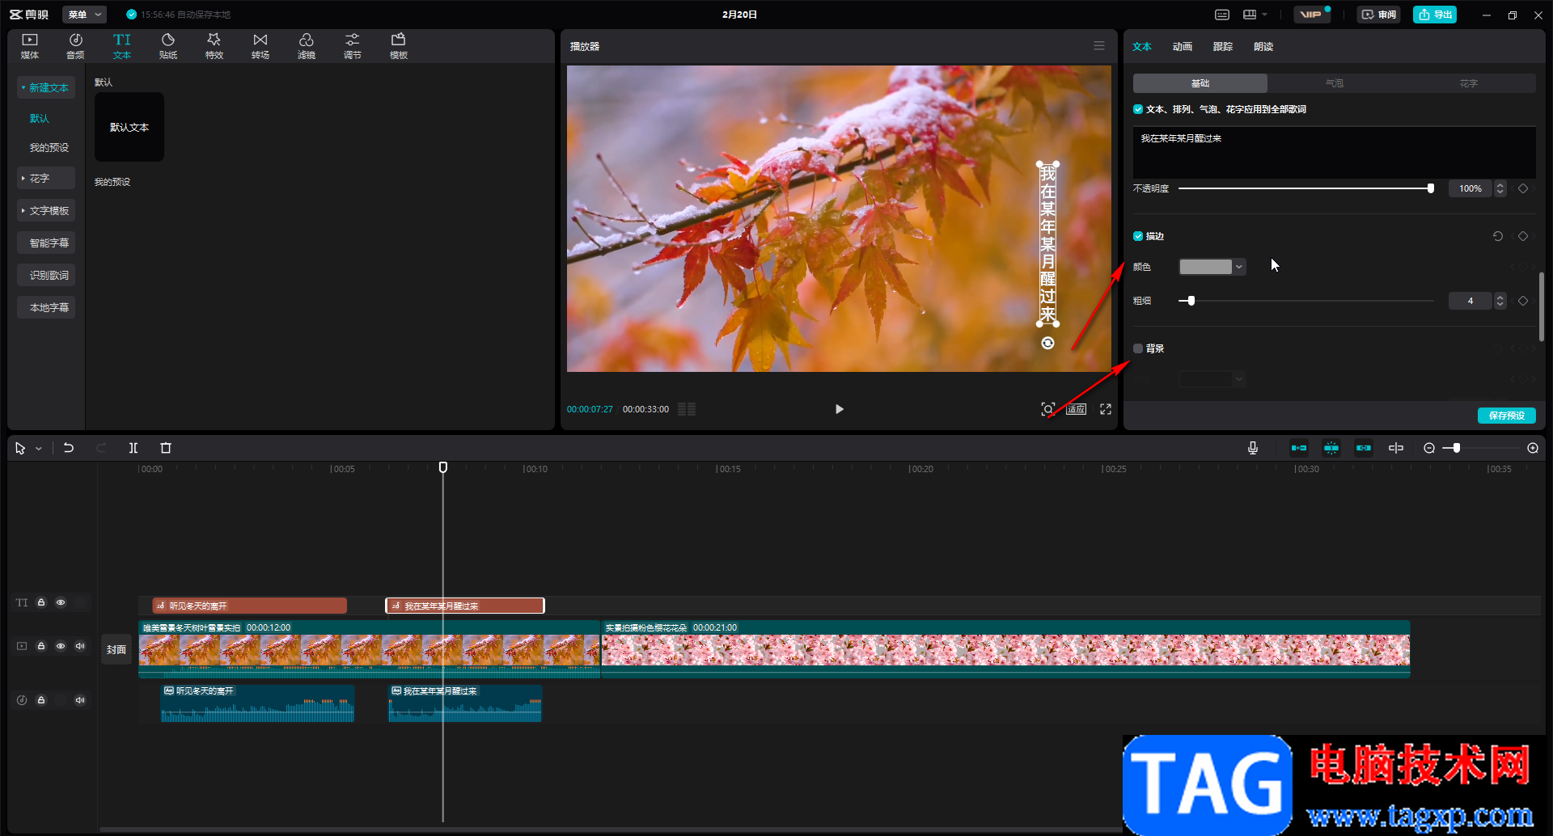Click the 保存预设 save preset button
Image resolution: width=1553 pixels, height=836 pixels.
[1506, 416]
